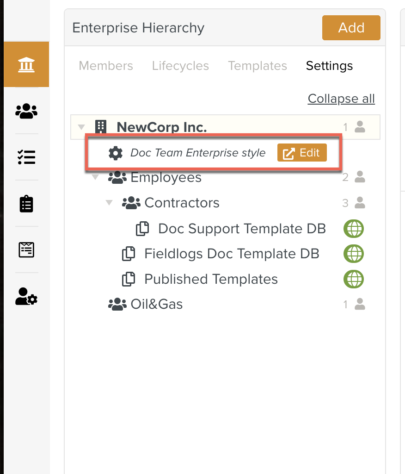Switch to the Members tab
The width and height of the screenshot is (405, 474).
[x=106, y=66]
